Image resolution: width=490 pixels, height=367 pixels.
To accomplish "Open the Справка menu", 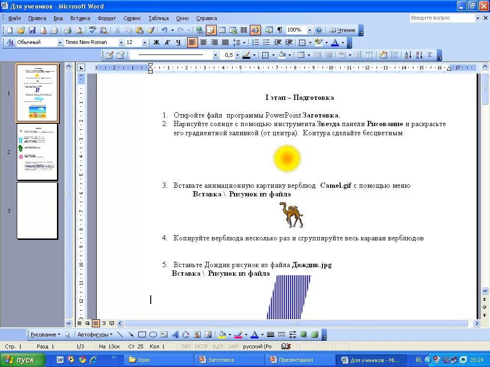I will pyautogui.click(x=207, y=18).
